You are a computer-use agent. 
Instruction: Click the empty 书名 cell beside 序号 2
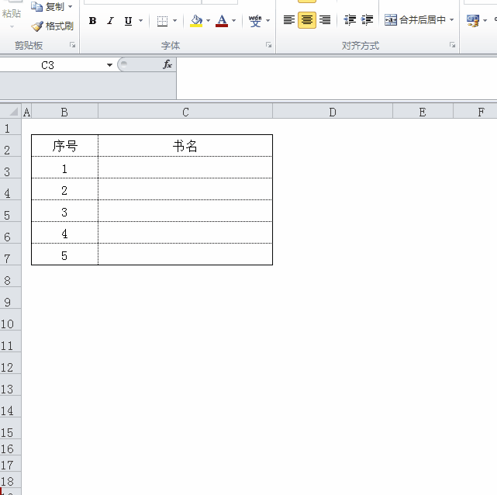click(185, 189)
